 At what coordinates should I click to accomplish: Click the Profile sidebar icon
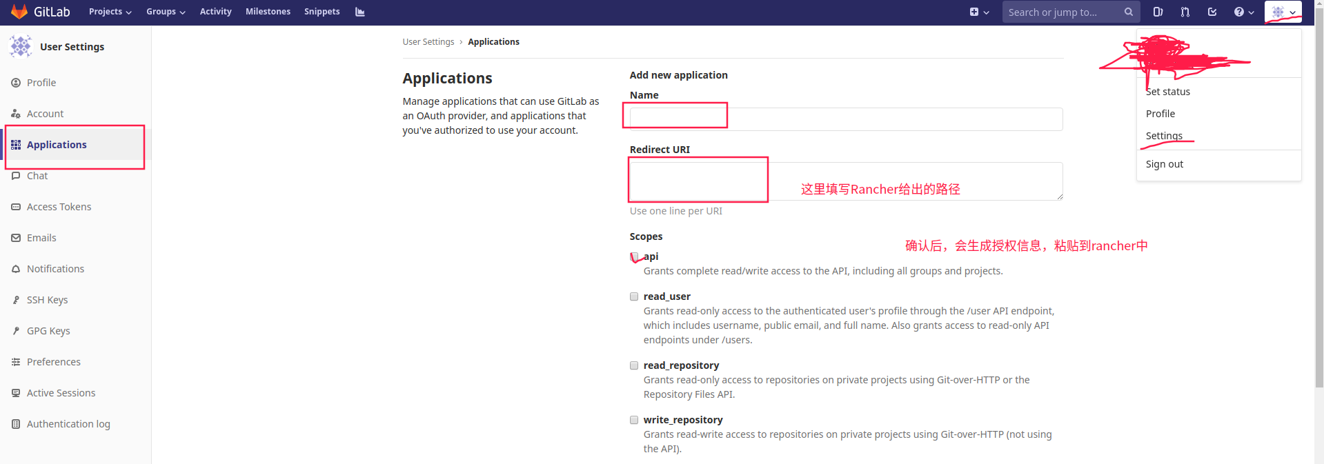(16, 83)
